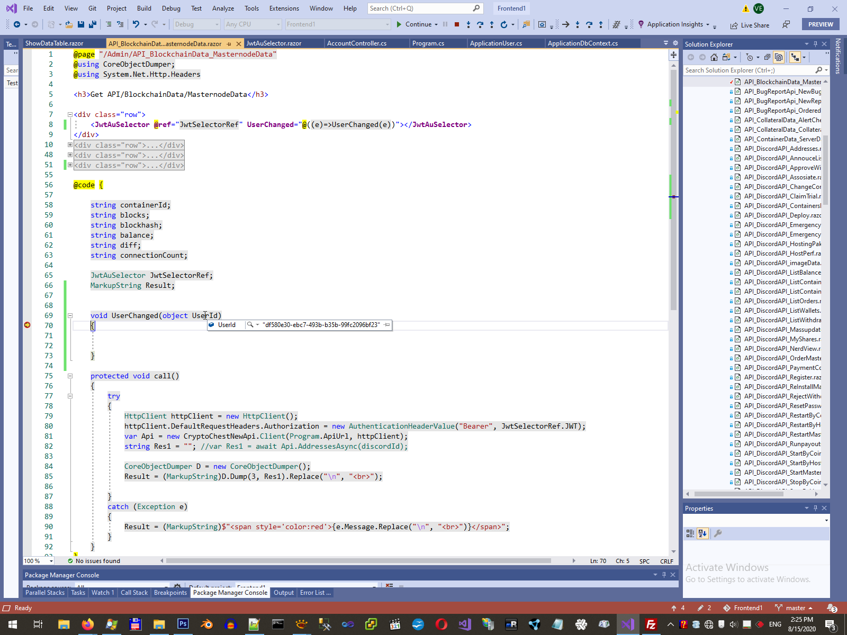Open the Extensions menu
Viewport: 847px width, 635px height.
point(284,8)
